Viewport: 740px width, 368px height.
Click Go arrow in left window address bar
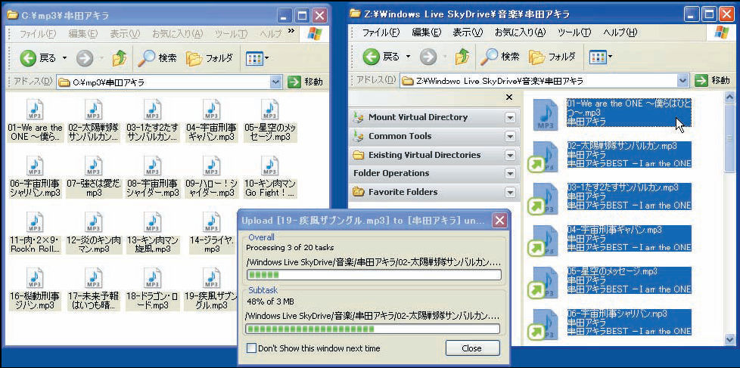[294, 82]
